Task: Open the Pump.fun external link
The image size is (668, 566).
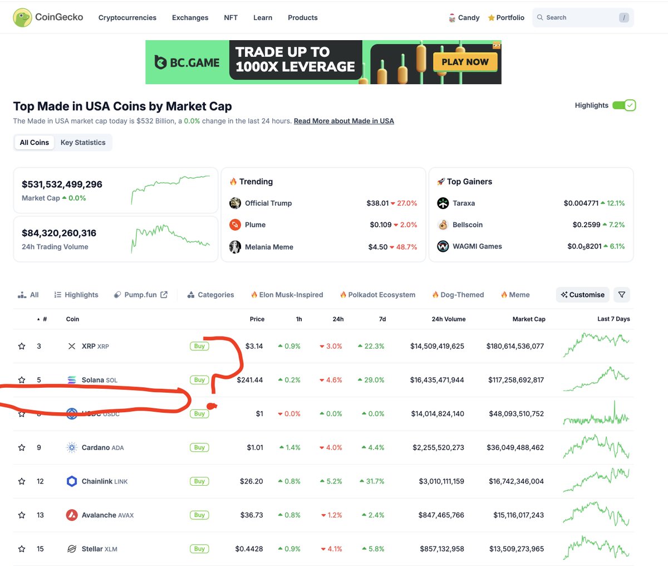Action: pyautogui.click(x=140, y=295)
